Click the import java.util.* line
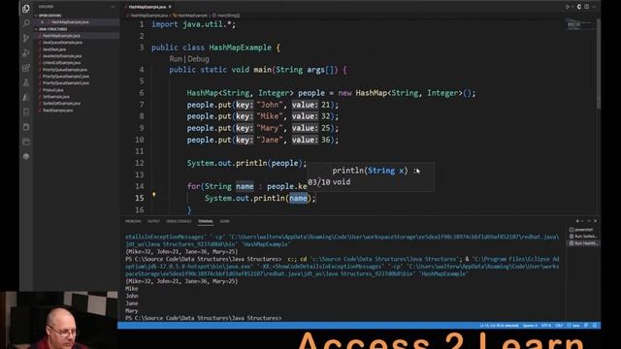621x349 pixels. (x=194, y=24)
